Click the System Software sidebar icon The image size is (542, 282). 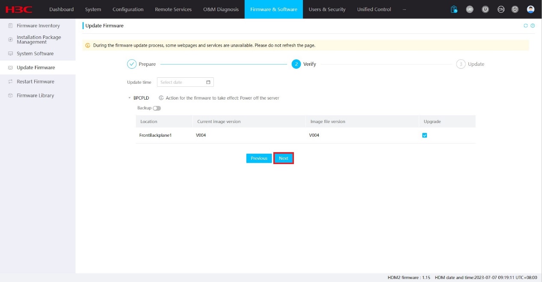(10, 53)
